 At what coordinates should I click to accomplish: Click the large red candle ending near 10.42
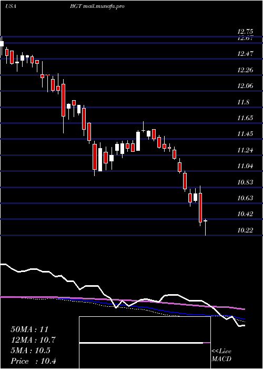(200, 208)
